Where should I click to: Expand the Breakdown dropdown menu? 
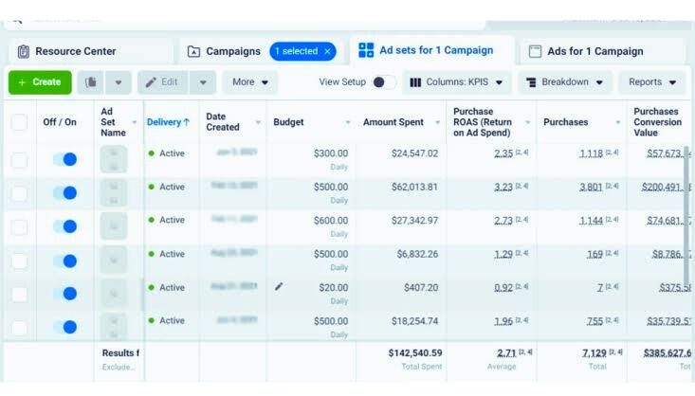(565, 82)
